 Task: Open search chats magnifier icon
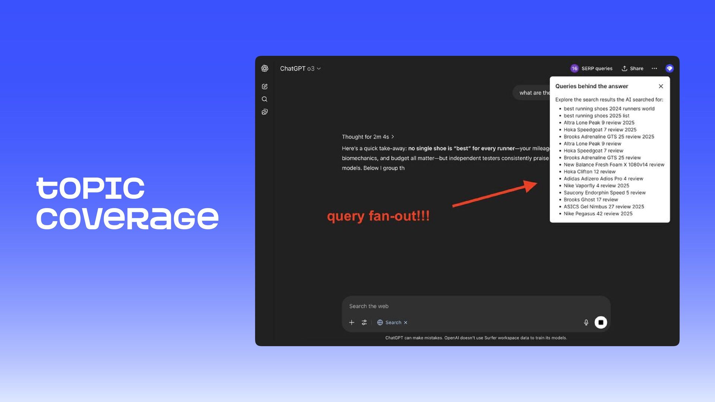point(265,99)
